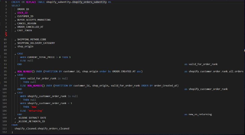Click _KLEENE_METADATA_ID on line 109

(31, 121)
